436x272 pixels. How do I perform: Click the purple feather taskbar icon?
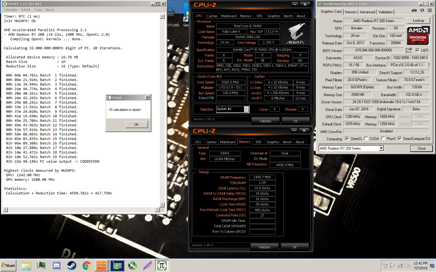click(x=147, y=266)
